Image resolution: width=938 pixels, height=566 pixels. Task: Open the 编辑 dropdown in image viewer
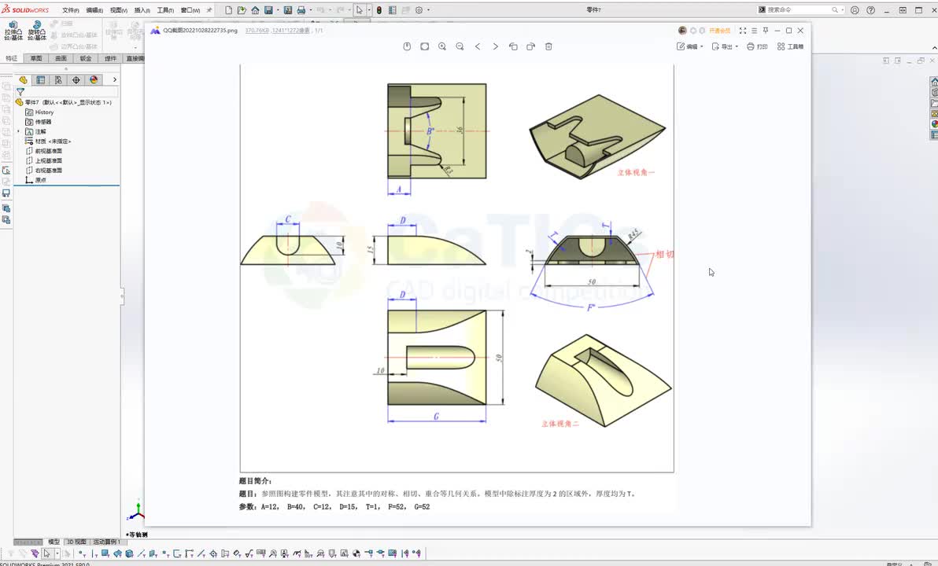click(690, 46)
